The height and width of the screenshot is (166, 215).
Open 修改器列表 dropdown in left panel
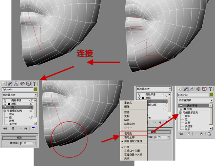(36, 95)
